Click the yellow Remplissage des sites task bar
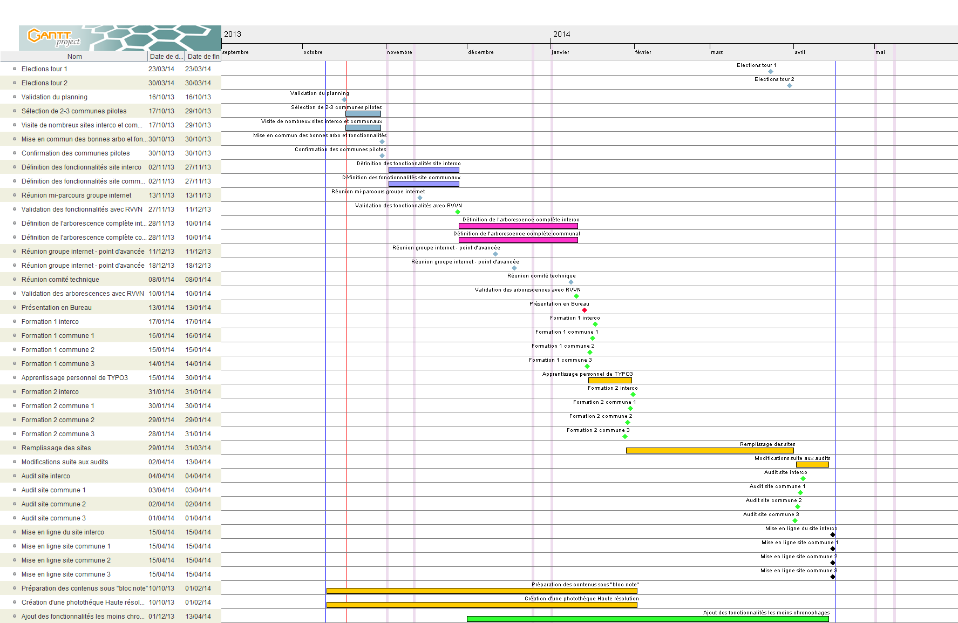Viewport: 958px width, 623px height. 709,450
